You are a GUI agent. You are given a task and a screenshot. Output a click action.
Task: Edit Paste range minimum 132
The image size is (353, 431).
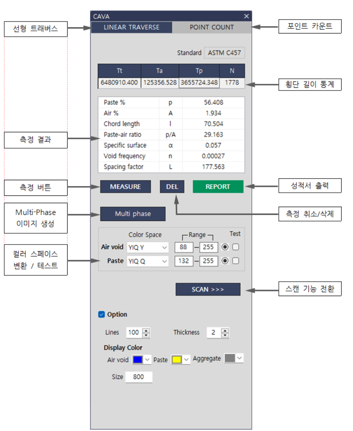pyautogui.click(x=184, y=261)
